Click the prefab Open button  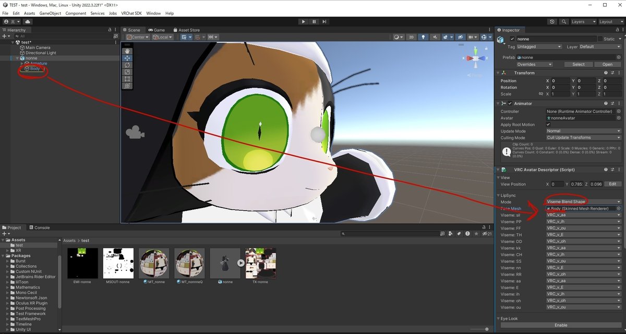607,65
